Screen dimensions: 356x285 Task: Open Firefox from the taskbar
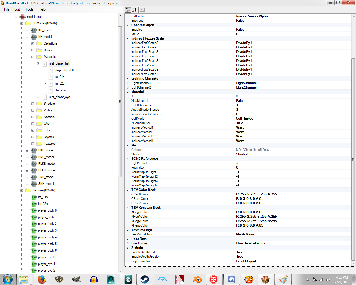[x=42, y=279]
